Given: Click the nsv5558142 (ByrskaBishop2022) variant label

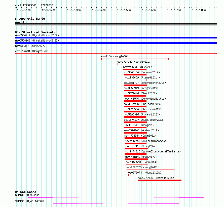Looking at the screenshot, I should [x=37, y=40].
